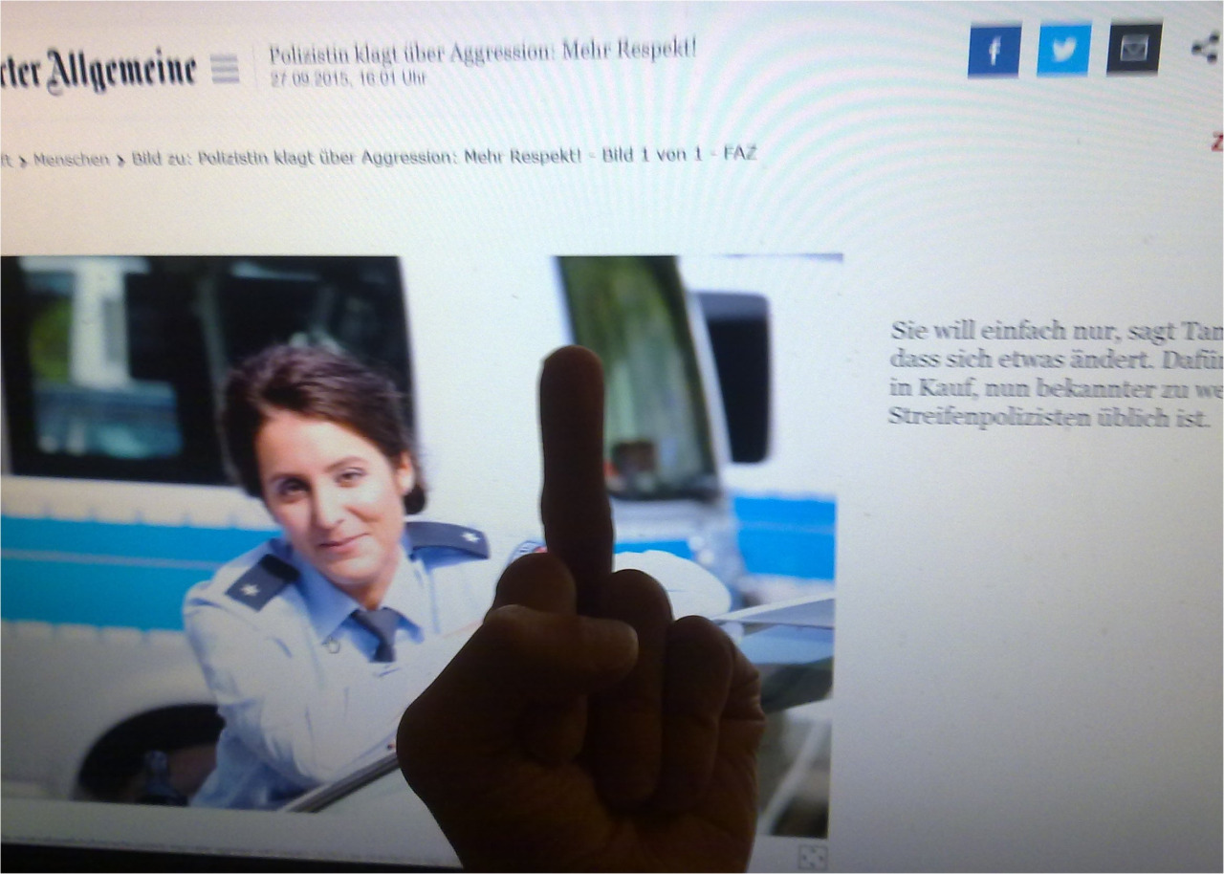Click the breadcrumb arrow before Menschen
The width and height of the screenshot is (1224, 874).
(x=21, y=161)
